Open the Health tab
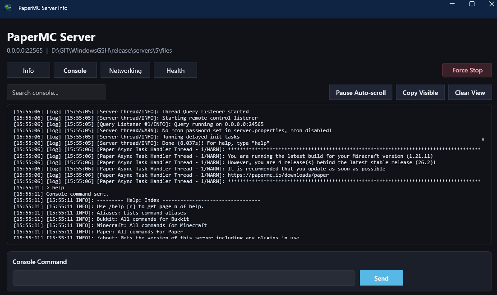Viewport: 497px width, 295px height. tap(175, 70)
